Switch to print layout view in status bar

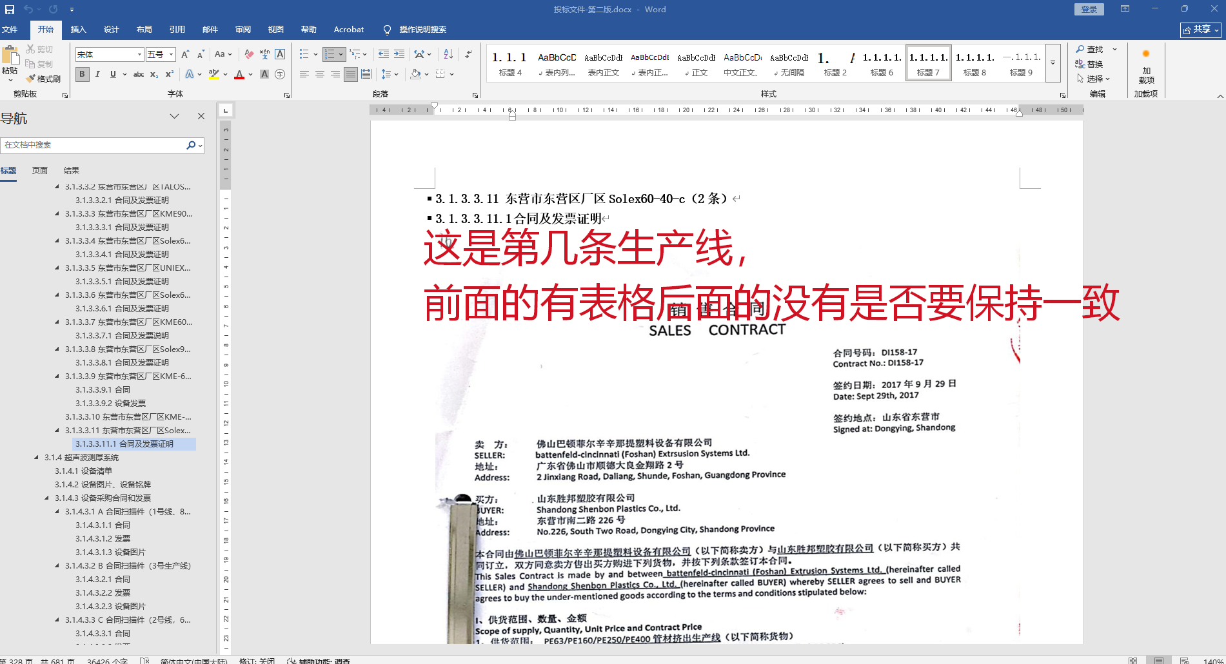click(x=1159, y=660)
